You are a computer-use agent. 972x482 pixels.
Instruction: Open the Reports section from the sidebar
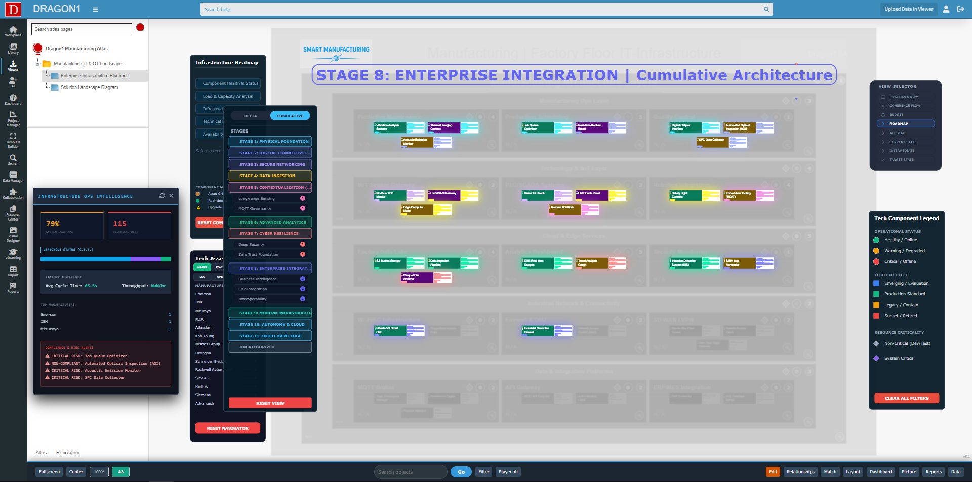13,287
